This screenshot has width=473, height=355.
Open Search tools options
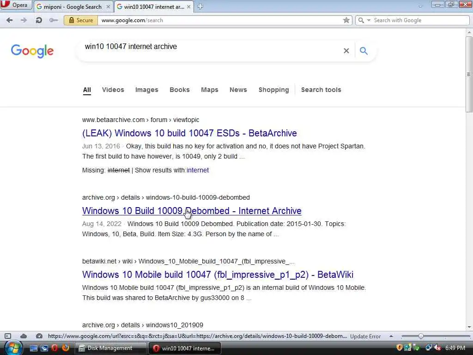pos(321,90)
